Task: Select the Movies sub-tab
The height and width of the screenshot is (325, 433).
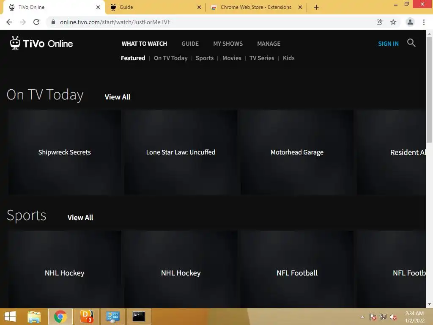Action: click(x=232, y=58)
